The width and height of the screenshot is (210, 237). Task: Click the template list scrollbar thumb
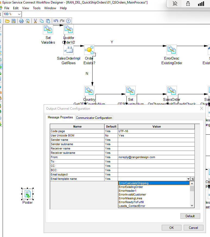coord(192,189)
